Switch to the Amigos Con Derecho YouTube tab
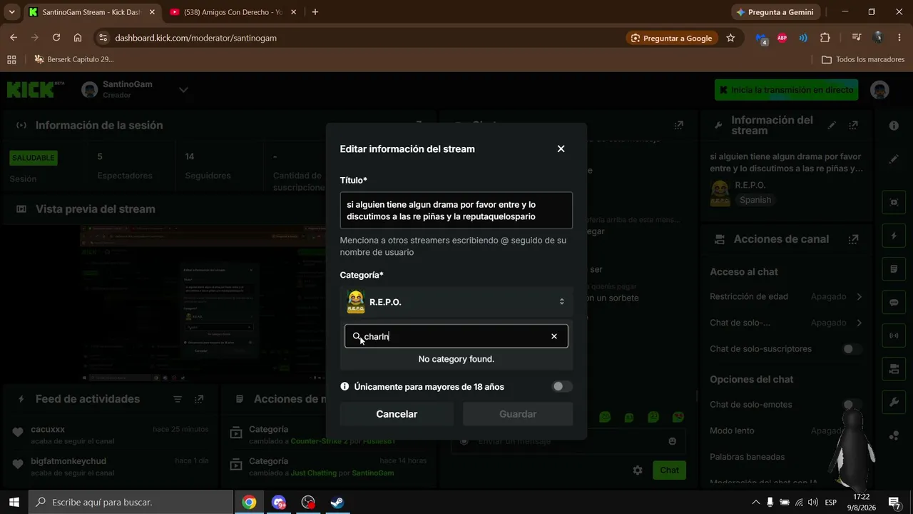This screenshot has height=514, width=913. coord(233,12)
